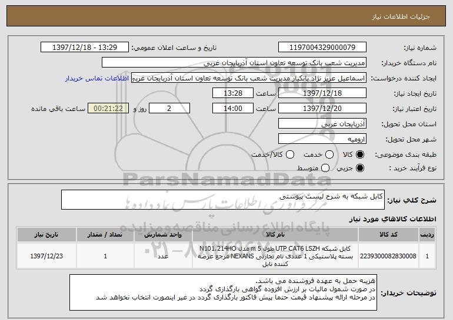This screenshot has width=453, height=320.
Task: Click the توضیحات خریدار text box
Action: click(223, 292)
